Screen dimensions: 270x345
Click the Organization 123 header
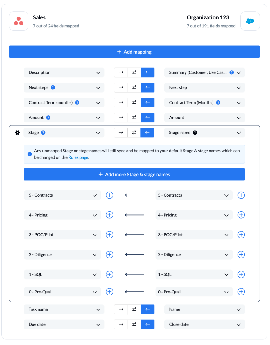208,17
